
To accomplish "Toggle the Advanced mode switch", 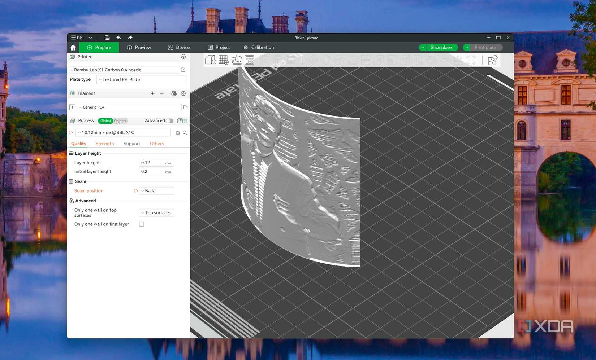I will pos(169,121).
